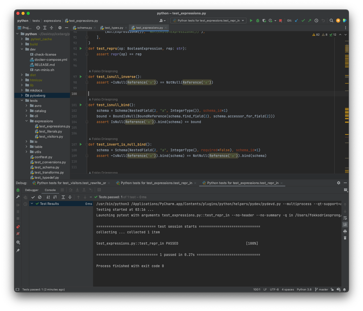Expand all in Project panel
Image resolution: width=363 pixels, height=311 pixels.
point(45,28)
